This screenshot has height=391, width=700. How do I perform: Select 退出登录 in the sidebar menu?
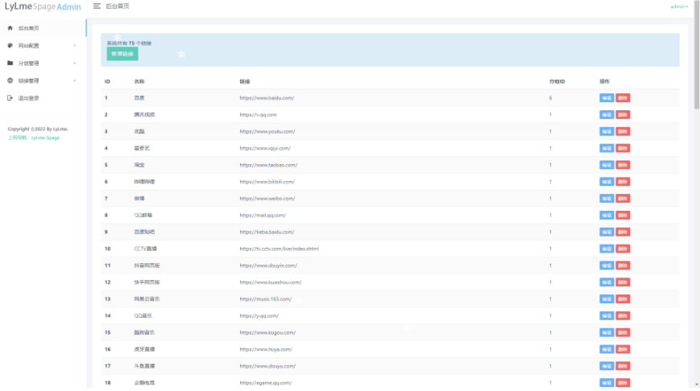pos(29,98)
